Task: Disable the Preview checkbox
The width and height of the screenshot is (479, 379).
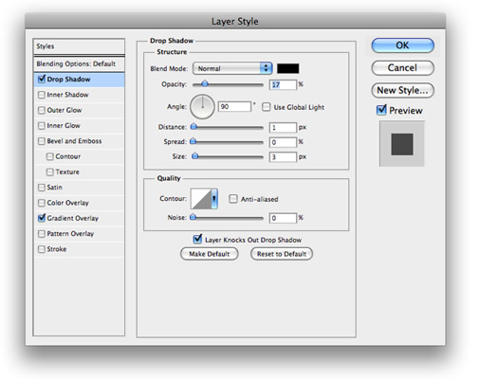Action: [381, 110]
